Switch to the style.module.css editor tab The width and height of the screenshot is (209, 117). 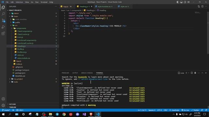(x=104, y=6)
